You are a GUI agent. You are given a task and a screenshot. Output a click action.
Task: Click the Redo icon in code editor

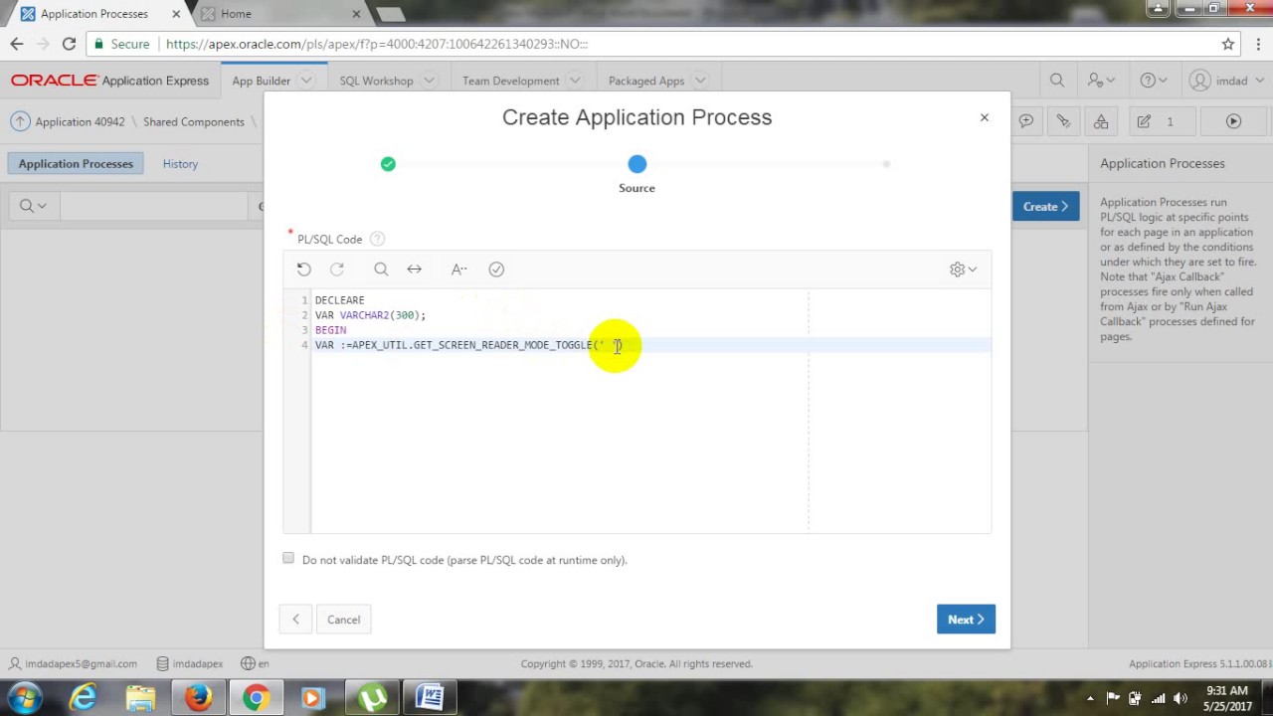337,269
